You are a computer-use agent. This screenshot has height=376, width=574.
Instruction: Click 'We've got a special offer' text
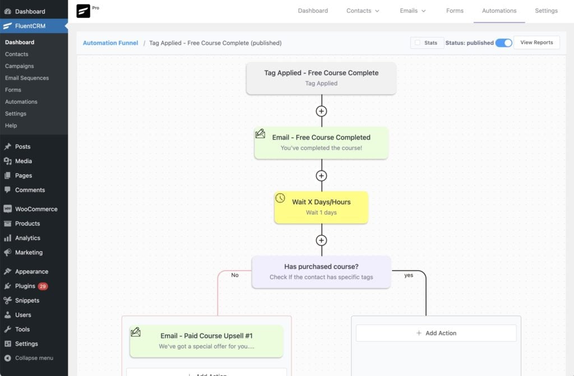click(x=206, y=346)
